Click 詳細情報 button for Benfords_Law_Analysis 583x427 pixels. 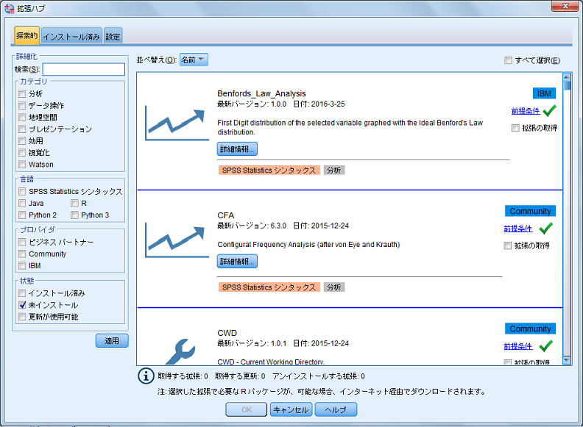pos(237,148)
